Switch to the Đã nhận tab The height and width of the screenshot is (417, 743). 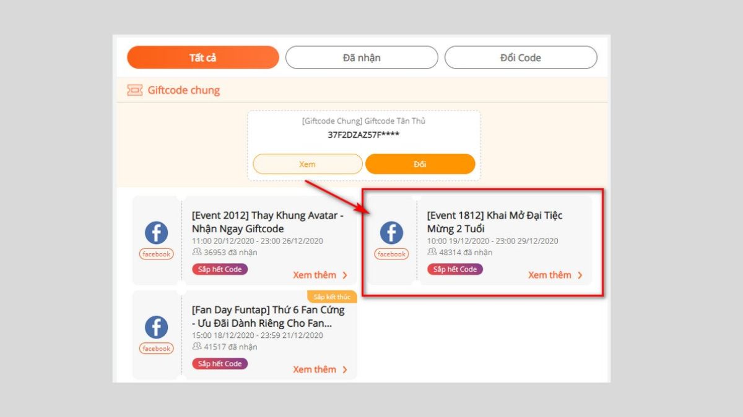[x=361, y=57]
